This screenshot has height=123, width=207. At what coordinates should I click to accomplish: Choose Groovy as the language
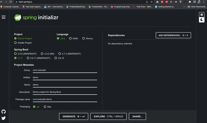(88, 38)
